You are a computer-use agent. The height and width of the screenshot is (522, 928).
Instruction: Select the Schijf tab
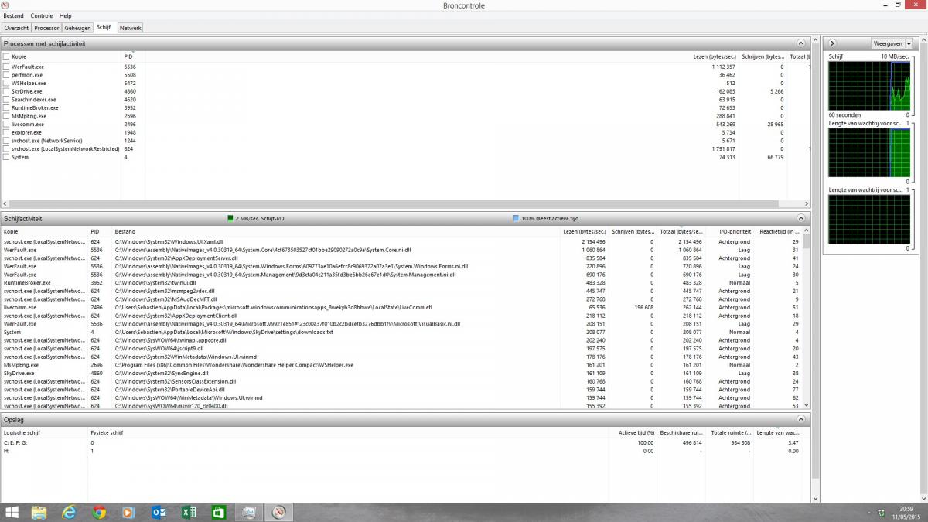point(104,27)
